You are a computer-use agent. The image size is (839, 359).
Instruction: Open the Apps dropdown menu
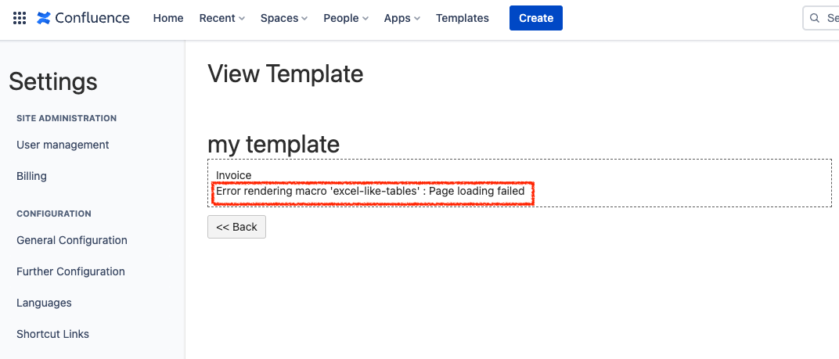[x=401, y=18]
